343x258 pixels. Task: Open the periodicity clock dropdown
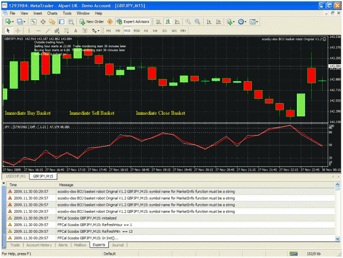(242, 21)
